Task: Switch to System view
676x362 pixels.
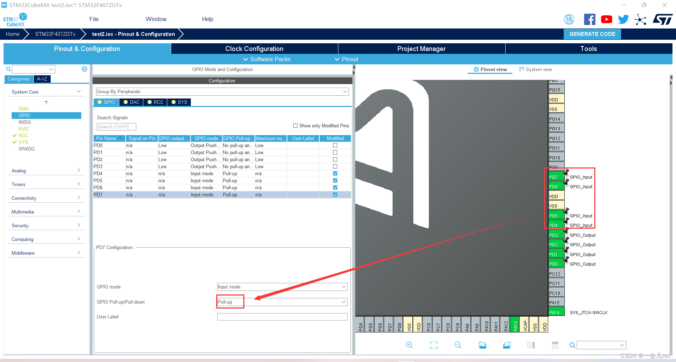Action: pyautogui.click(x=536, y=69)
